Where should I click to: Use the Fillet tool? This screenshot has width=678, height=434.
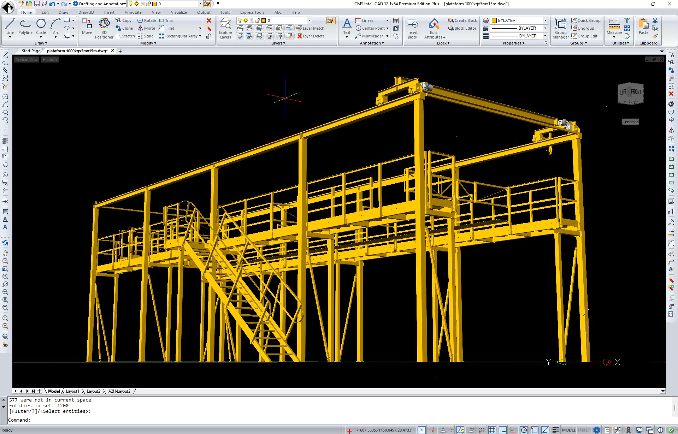pos(166,28)
